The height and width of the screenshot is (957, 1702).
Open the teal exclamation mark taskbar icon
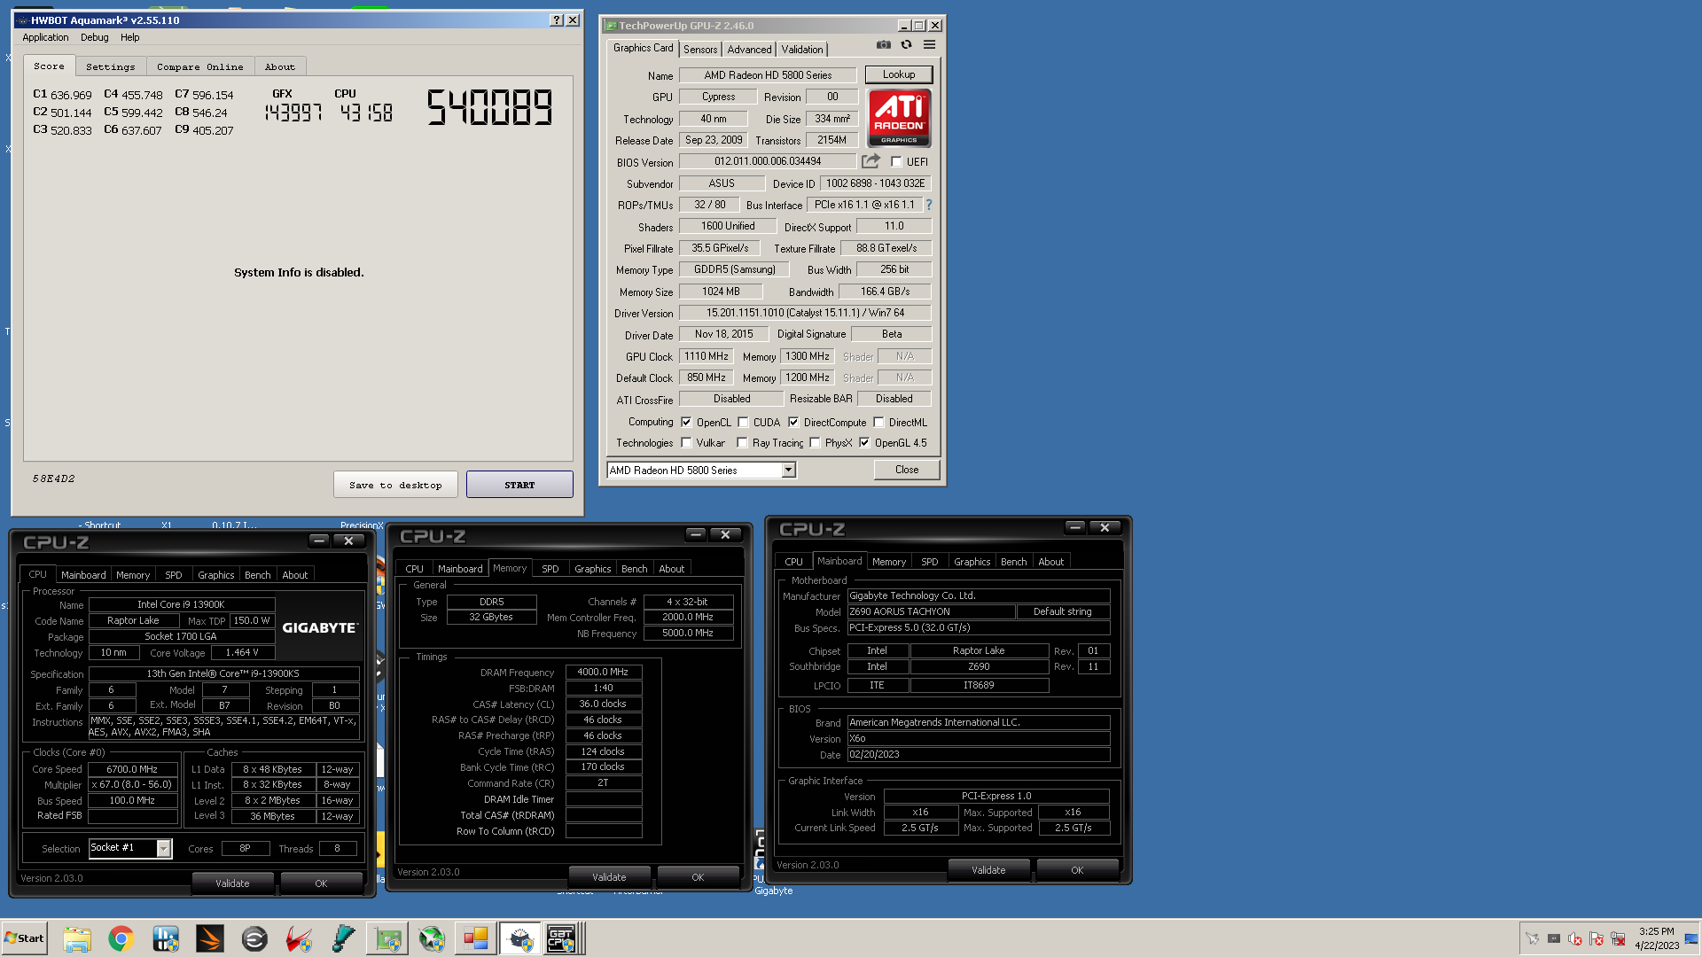(x=343, y=938)
